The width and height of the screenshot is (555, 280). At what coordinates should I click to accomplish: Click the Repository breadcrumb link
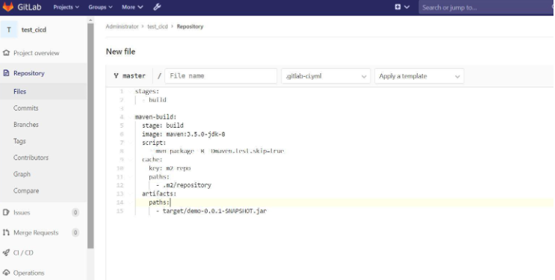(x=190, y=27)
